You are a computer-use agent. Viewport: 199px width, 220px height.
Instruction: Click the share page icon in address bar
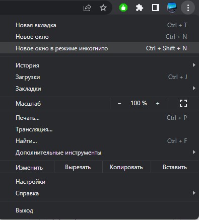[87, 8]
